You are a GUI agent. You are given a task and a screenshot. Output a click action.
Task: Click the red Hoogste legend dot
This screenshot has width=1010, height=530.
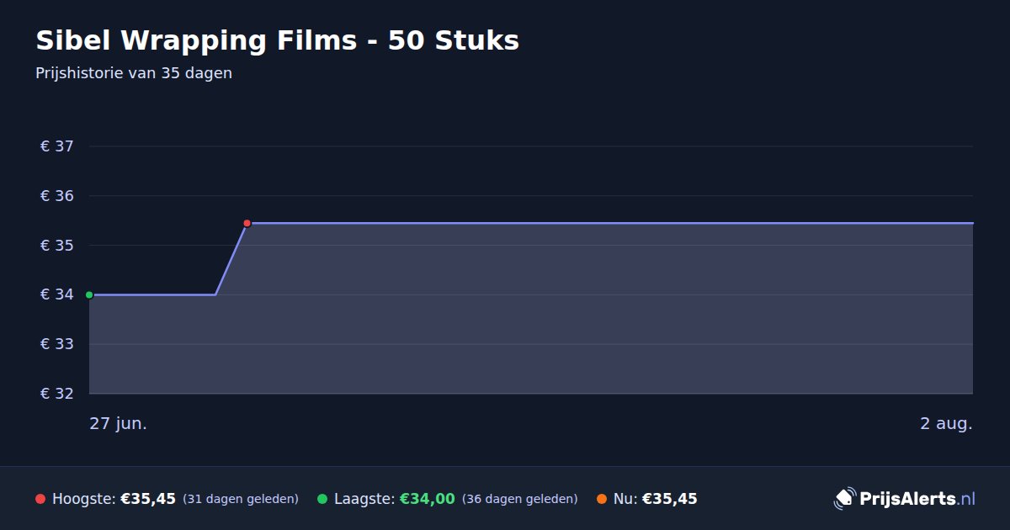[40, 499]
